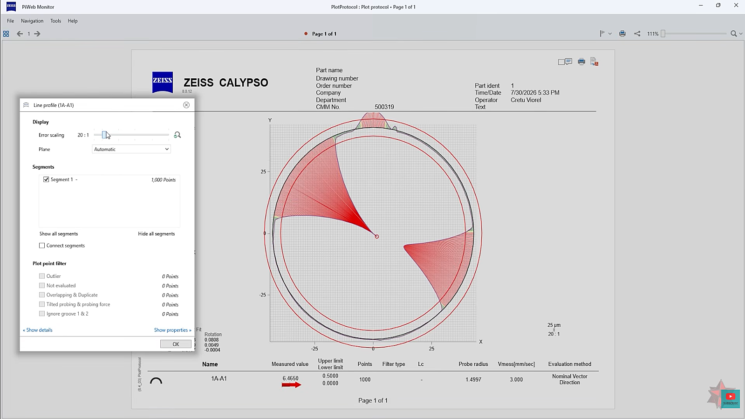
Task: Click the zoom level slider handle
Action: [x=663, y=34]
